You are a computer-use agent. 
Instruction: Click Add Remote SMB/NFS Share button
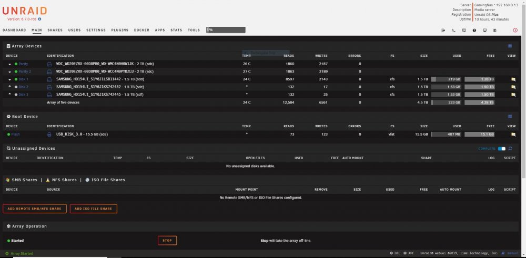(x=35, y=209)
